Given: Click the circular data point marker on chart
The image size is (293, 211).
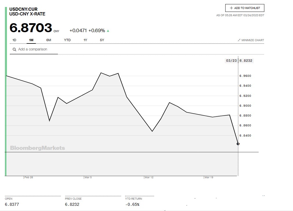Looking at the screenshot, I should coord(238,144).
